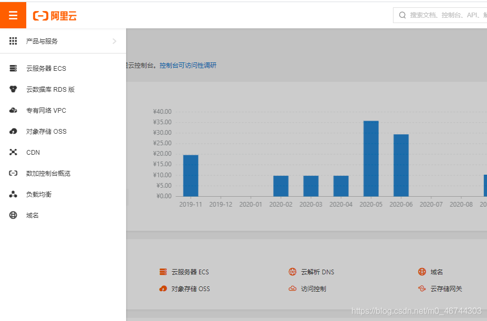
Task: Click the 2020-06 bar in chart
Action: [401, 165]
